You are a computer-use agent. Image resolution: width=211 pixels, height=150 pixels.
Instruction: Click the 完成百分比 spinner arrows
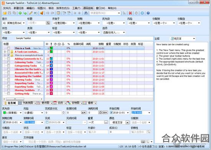pos(64,113)
